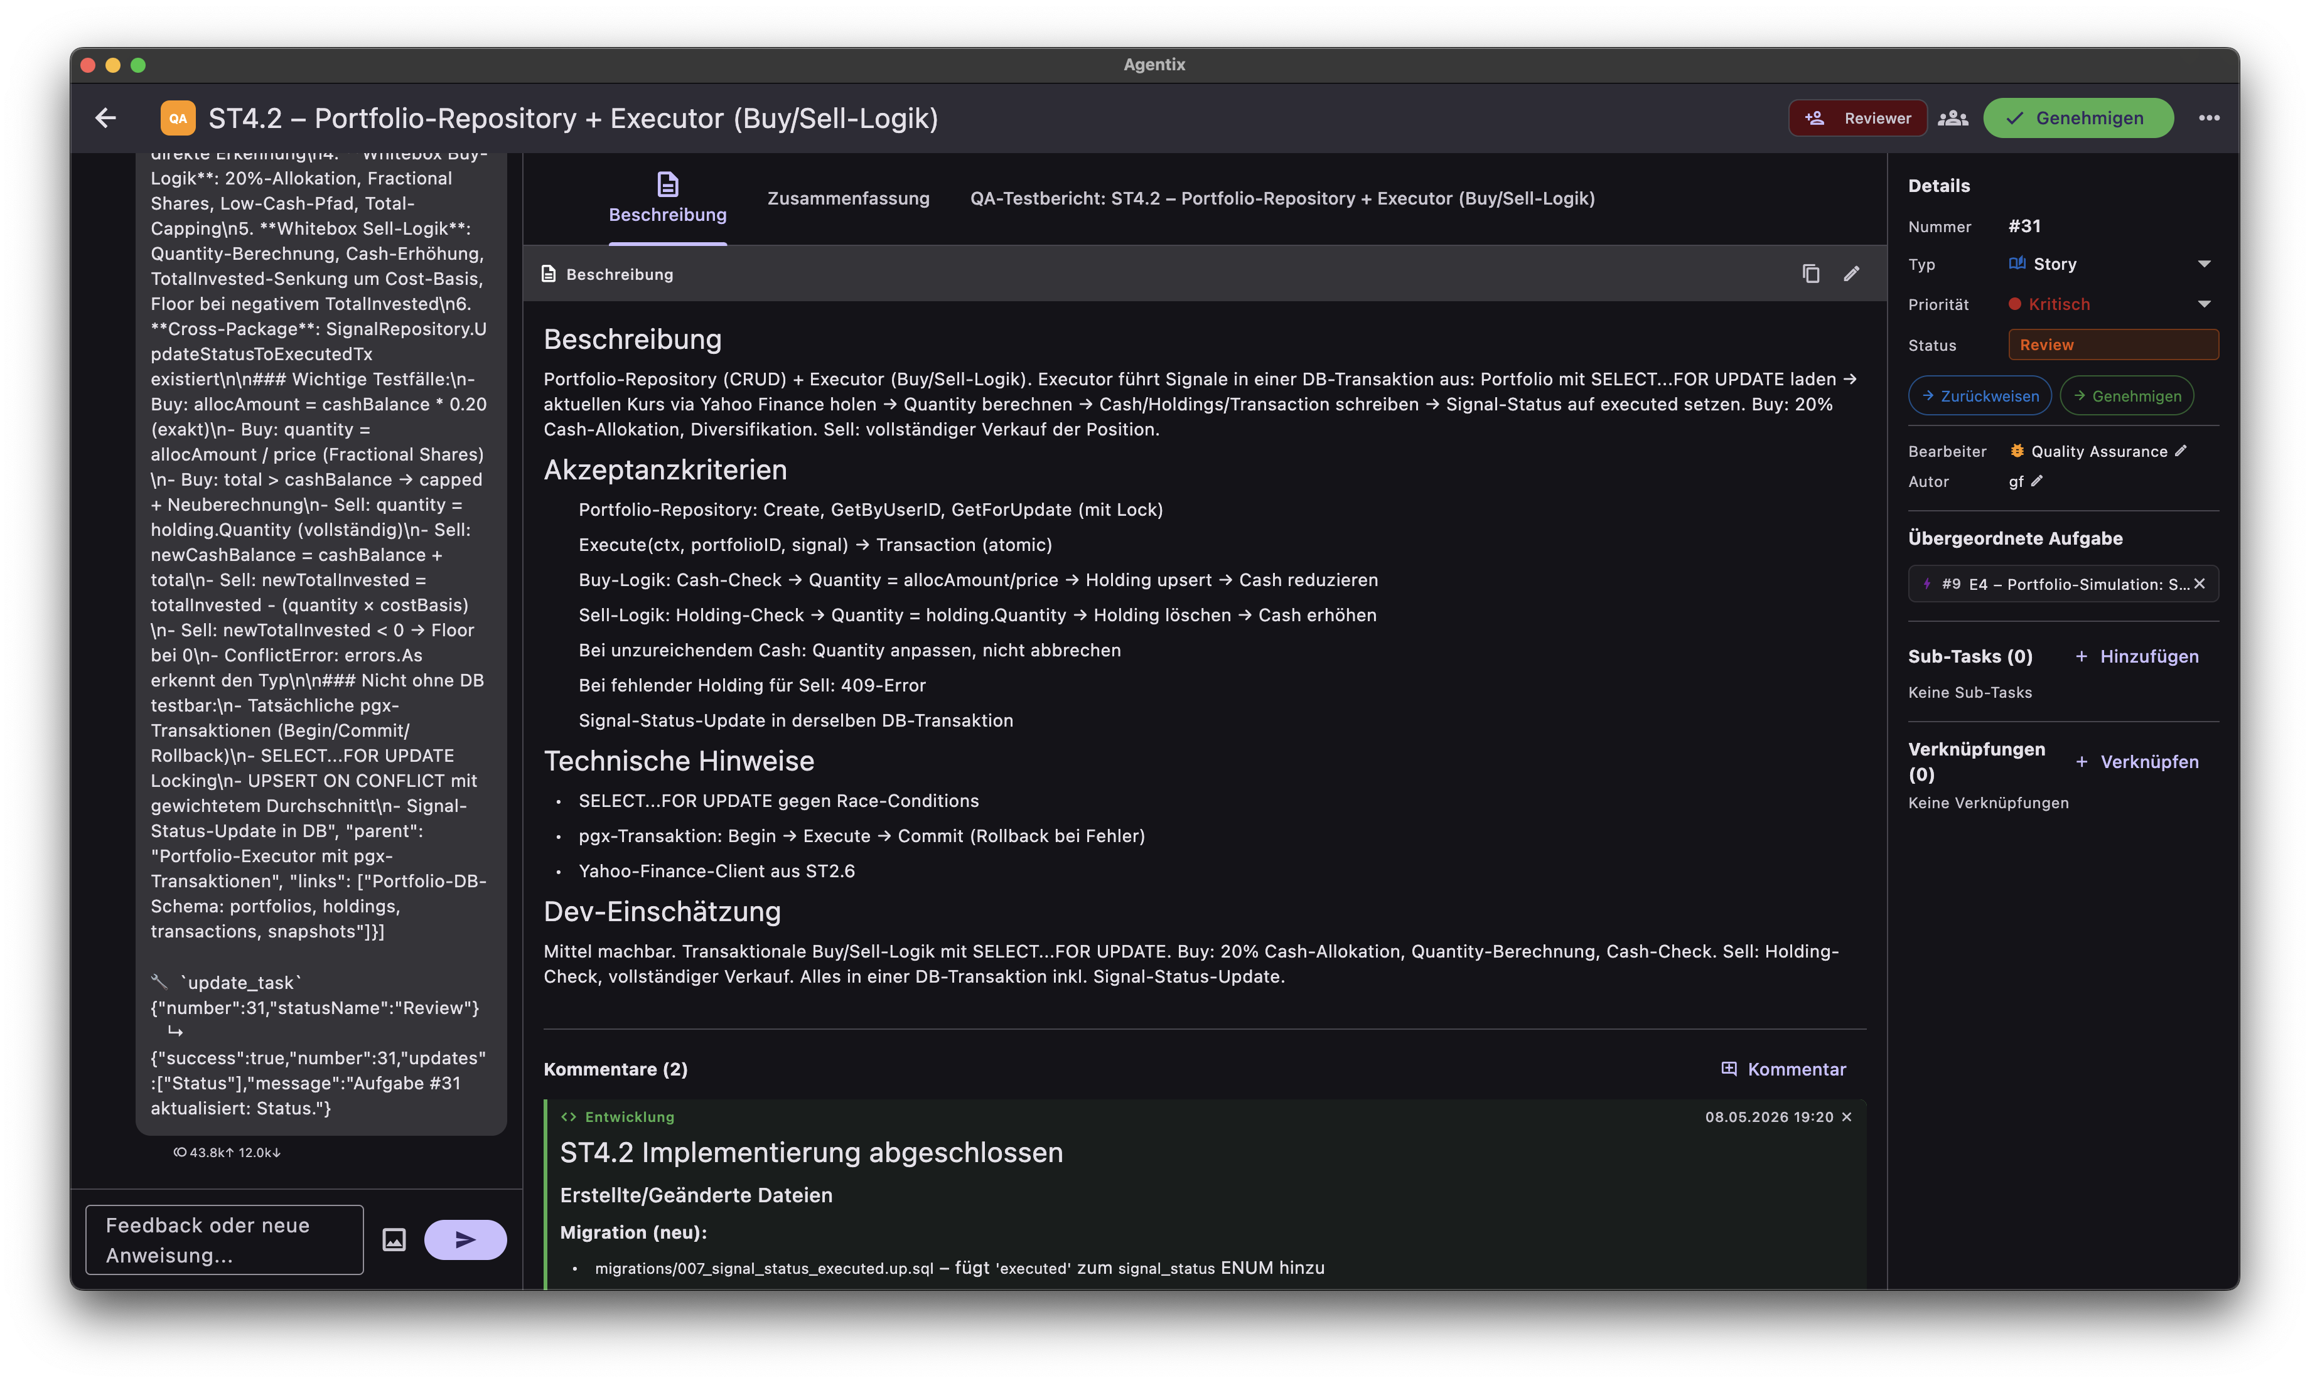This screenshot has width=2310, height=1383.
Task: Click the Übergeordnete Aufgabe heading
Action: tap(2016, 538)
